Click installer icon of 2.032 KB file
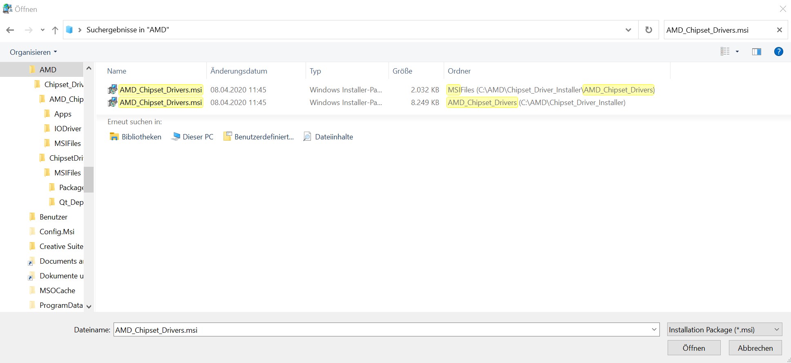This screenshot has width=791, height=363. pos(112,90)
